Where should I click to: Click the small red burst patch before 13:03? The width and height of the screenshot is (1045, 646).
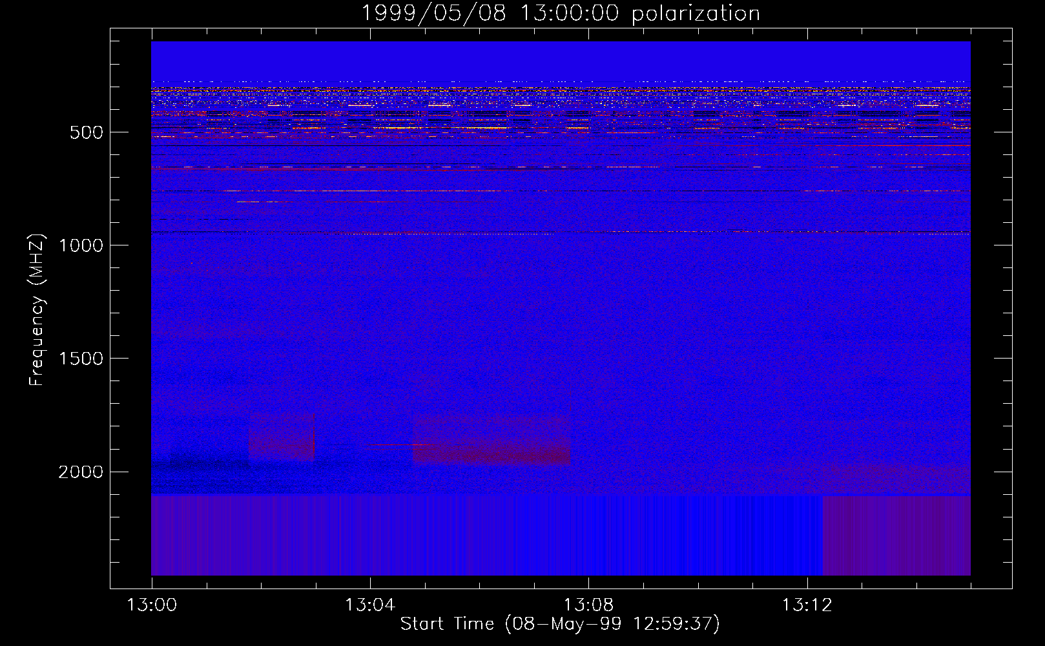[282, 436]
